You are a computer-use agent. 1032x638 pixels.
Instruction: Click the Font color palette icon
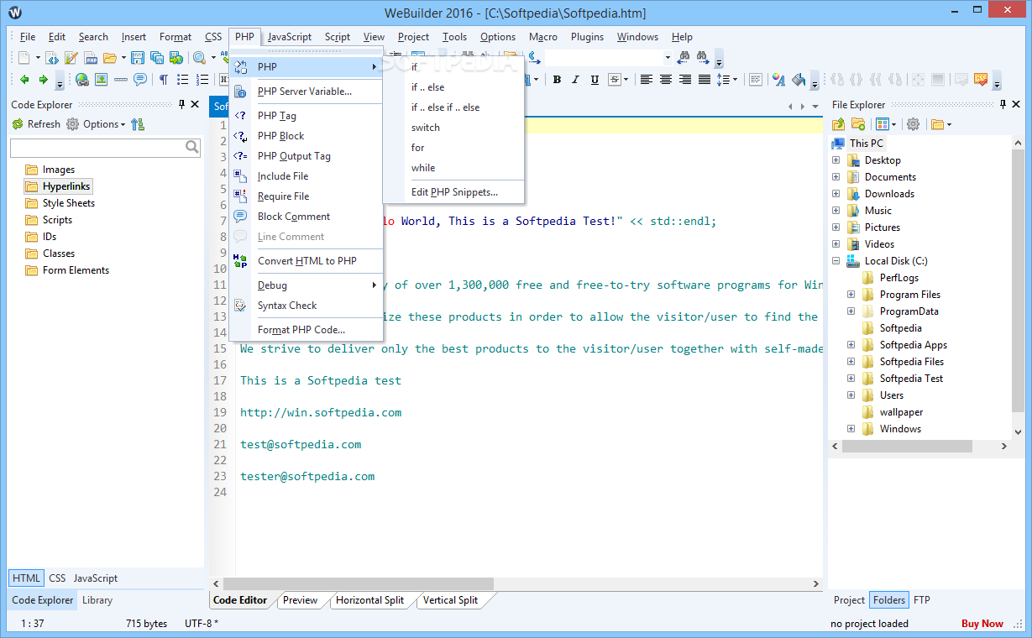click(x=778, y=80)
